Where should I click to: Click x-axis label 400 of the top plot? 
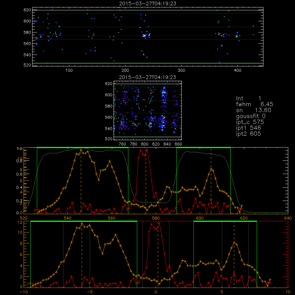point(237,71)
